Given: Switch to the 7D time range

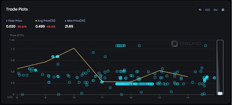Looking at the screenshot, I should point(200,10).
